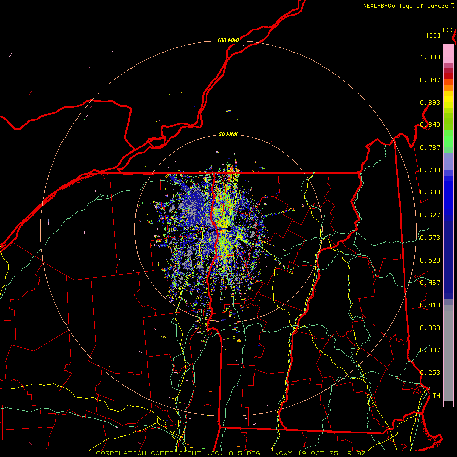
Task: Select the 0.467 legend value
Action: [x=430, y=283]
